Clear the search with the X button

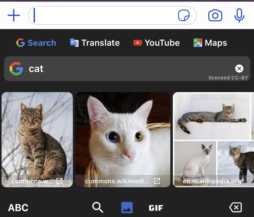pyautogui.click(x=239, y=69)
